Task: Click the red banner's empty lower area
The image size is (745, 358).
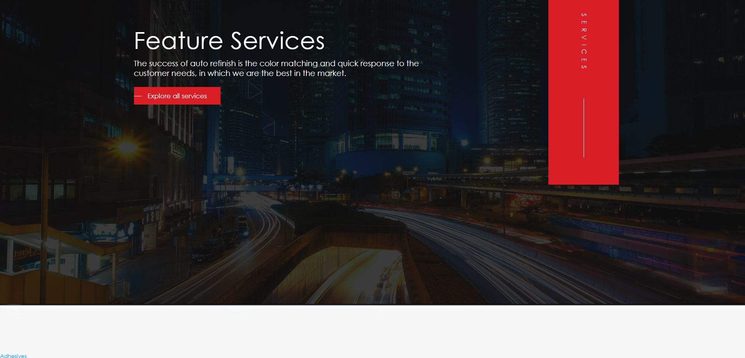Action: click(x=584, y=171)
